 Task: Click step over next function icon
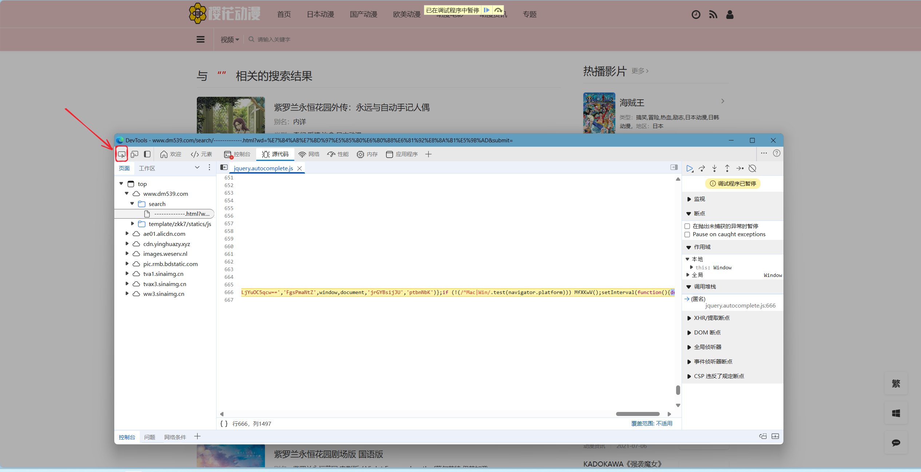tap(702, 168)
